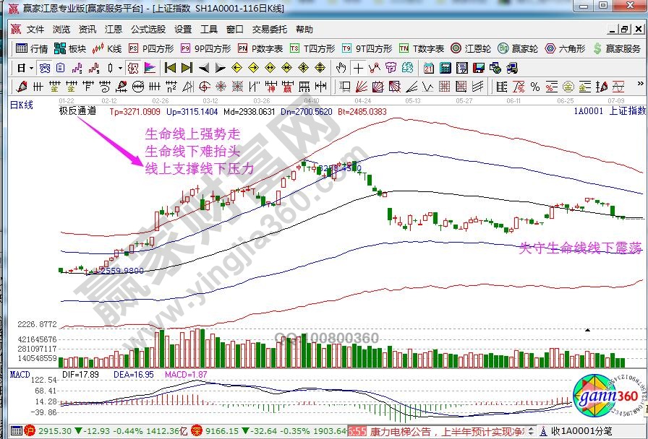Screen dimensions: 648x439
Task: Open the 公式选股 menu
Action: pos(148,30)
